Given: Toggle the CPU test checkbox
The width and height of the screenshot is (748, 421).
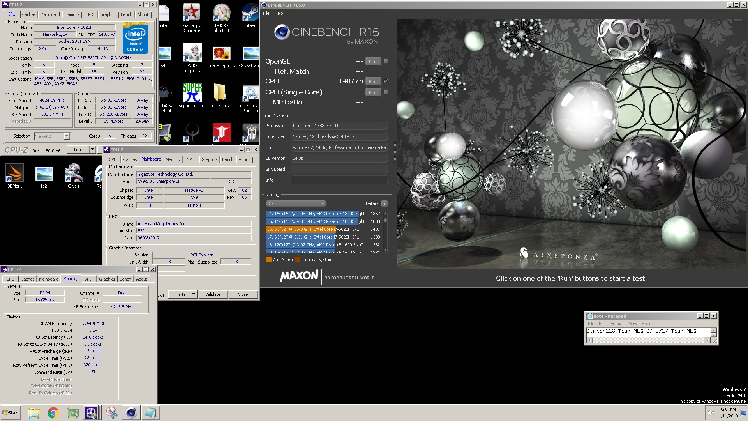Looking at the screenshot, I should pos(386,81).
